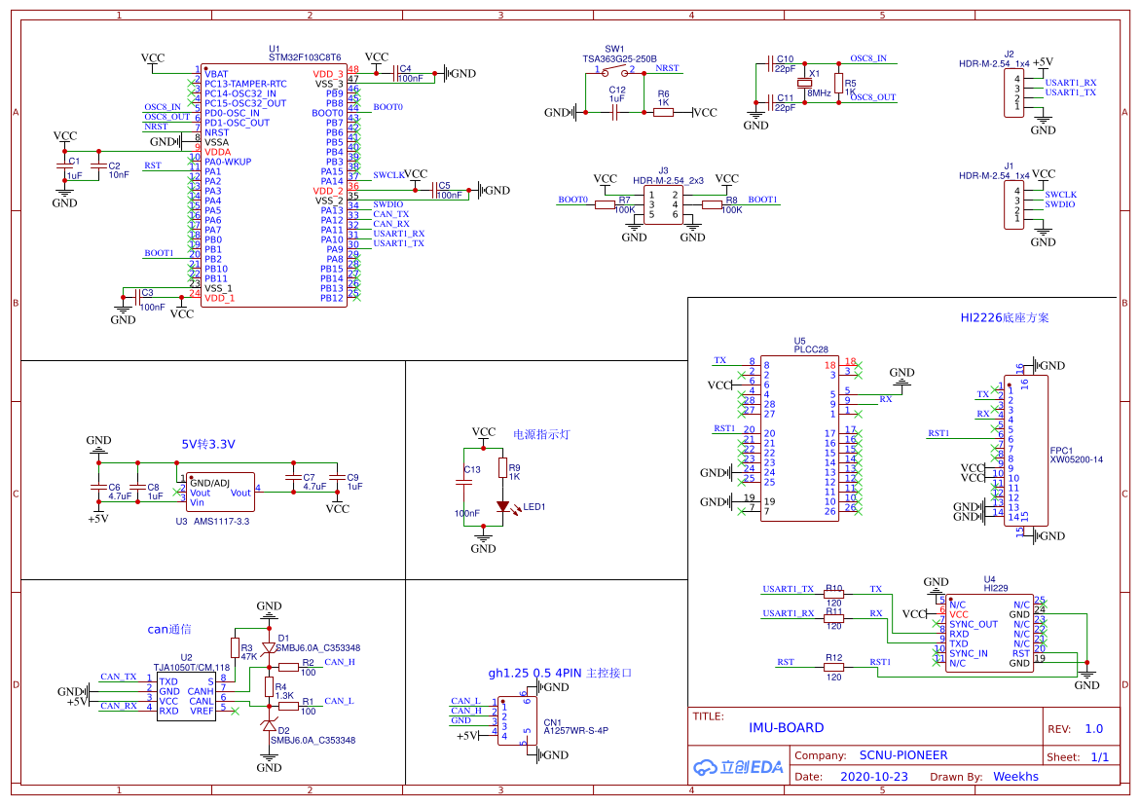Click the PLCC28 socket symbol U5

798,438
